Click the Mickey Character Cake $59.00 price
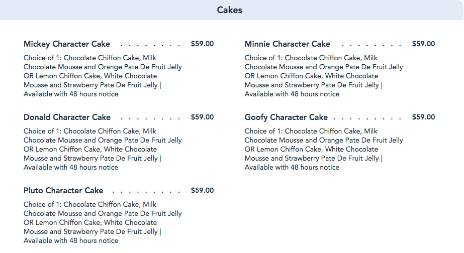 (x=202, y=44)
